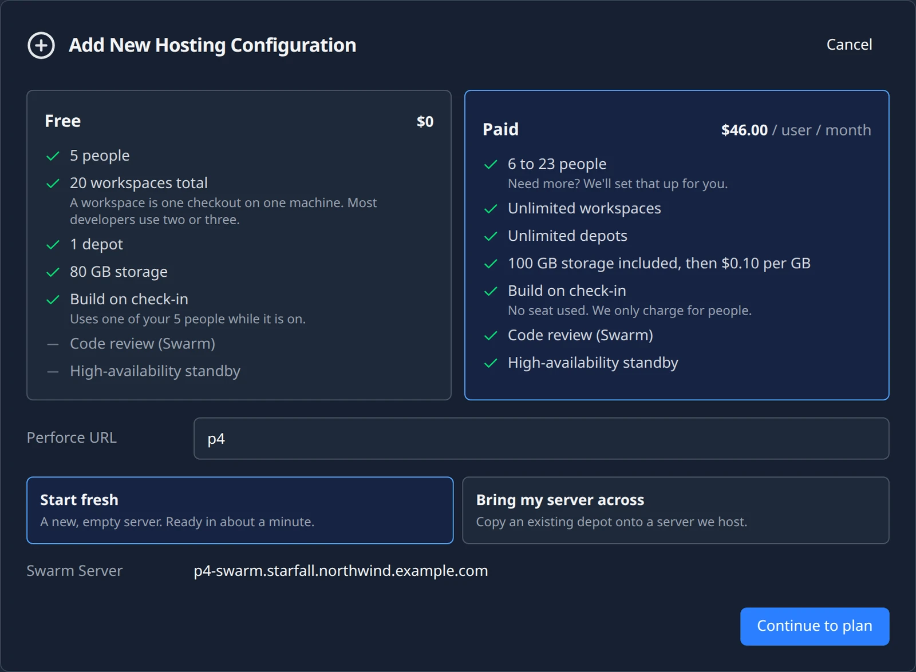This screenshot has width=916, height=672.
Task: Click 'A new, empty server. Ready in about a minute.'
Action: 177,522
